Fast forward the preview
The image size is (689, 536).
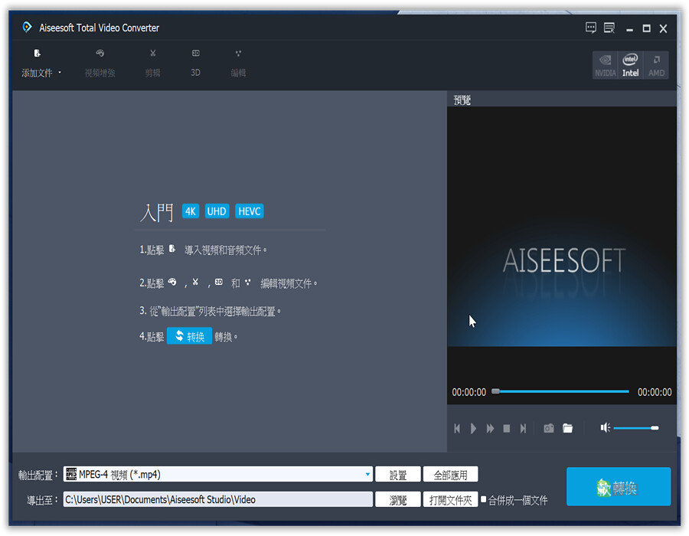coord(490,428)
